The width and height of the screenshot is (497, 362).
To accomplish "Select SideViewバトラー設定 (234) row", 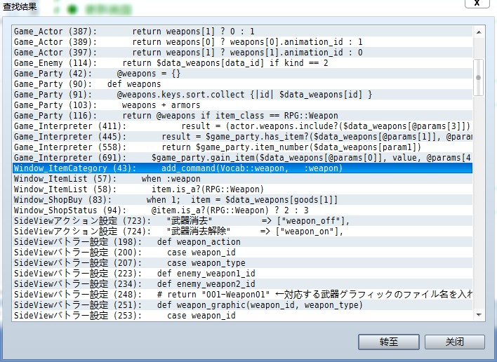I will pyautogui.click(x=242, y=283).
